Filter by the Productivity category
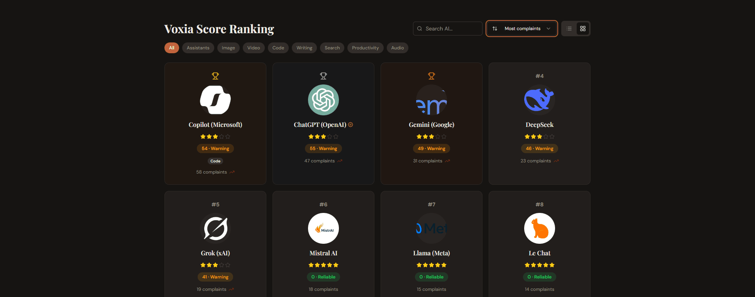Screen dimensions: 755x297 click(x=365, y=48)
